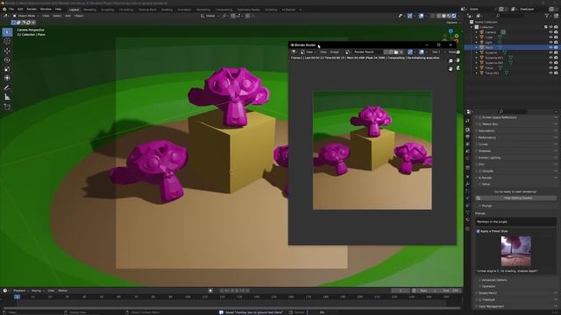Click the pan hand icon in Blender Render window
The image size is (561, 315).
(x=451, y=68)
